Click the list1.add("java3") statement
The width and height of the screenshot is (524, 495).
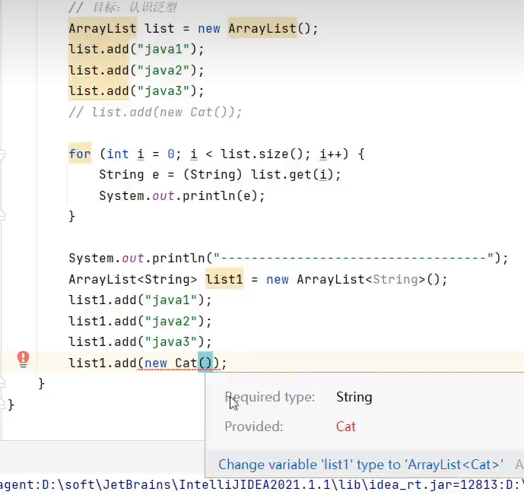pyautogui.click(x=140, y=342)
